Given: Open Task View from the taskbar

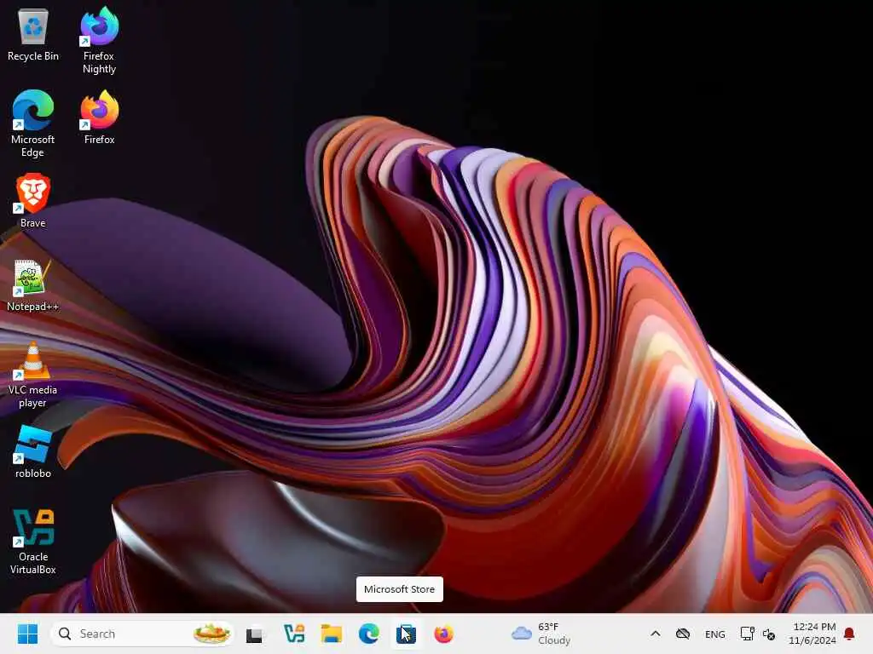Looking at the screenshot, I should click(255, 634).
